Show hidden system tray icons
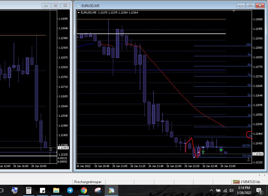 tap(211, 191)
